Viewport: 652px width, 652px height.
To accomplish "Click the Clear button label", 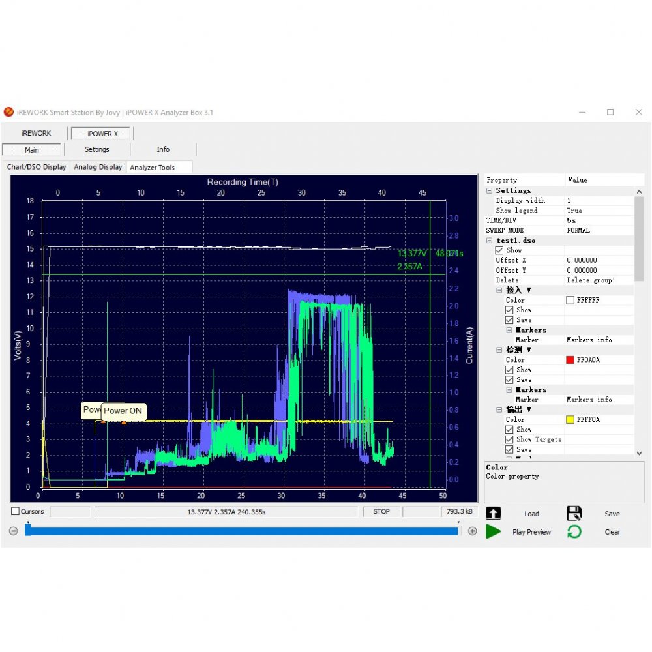I will [612, 532].
